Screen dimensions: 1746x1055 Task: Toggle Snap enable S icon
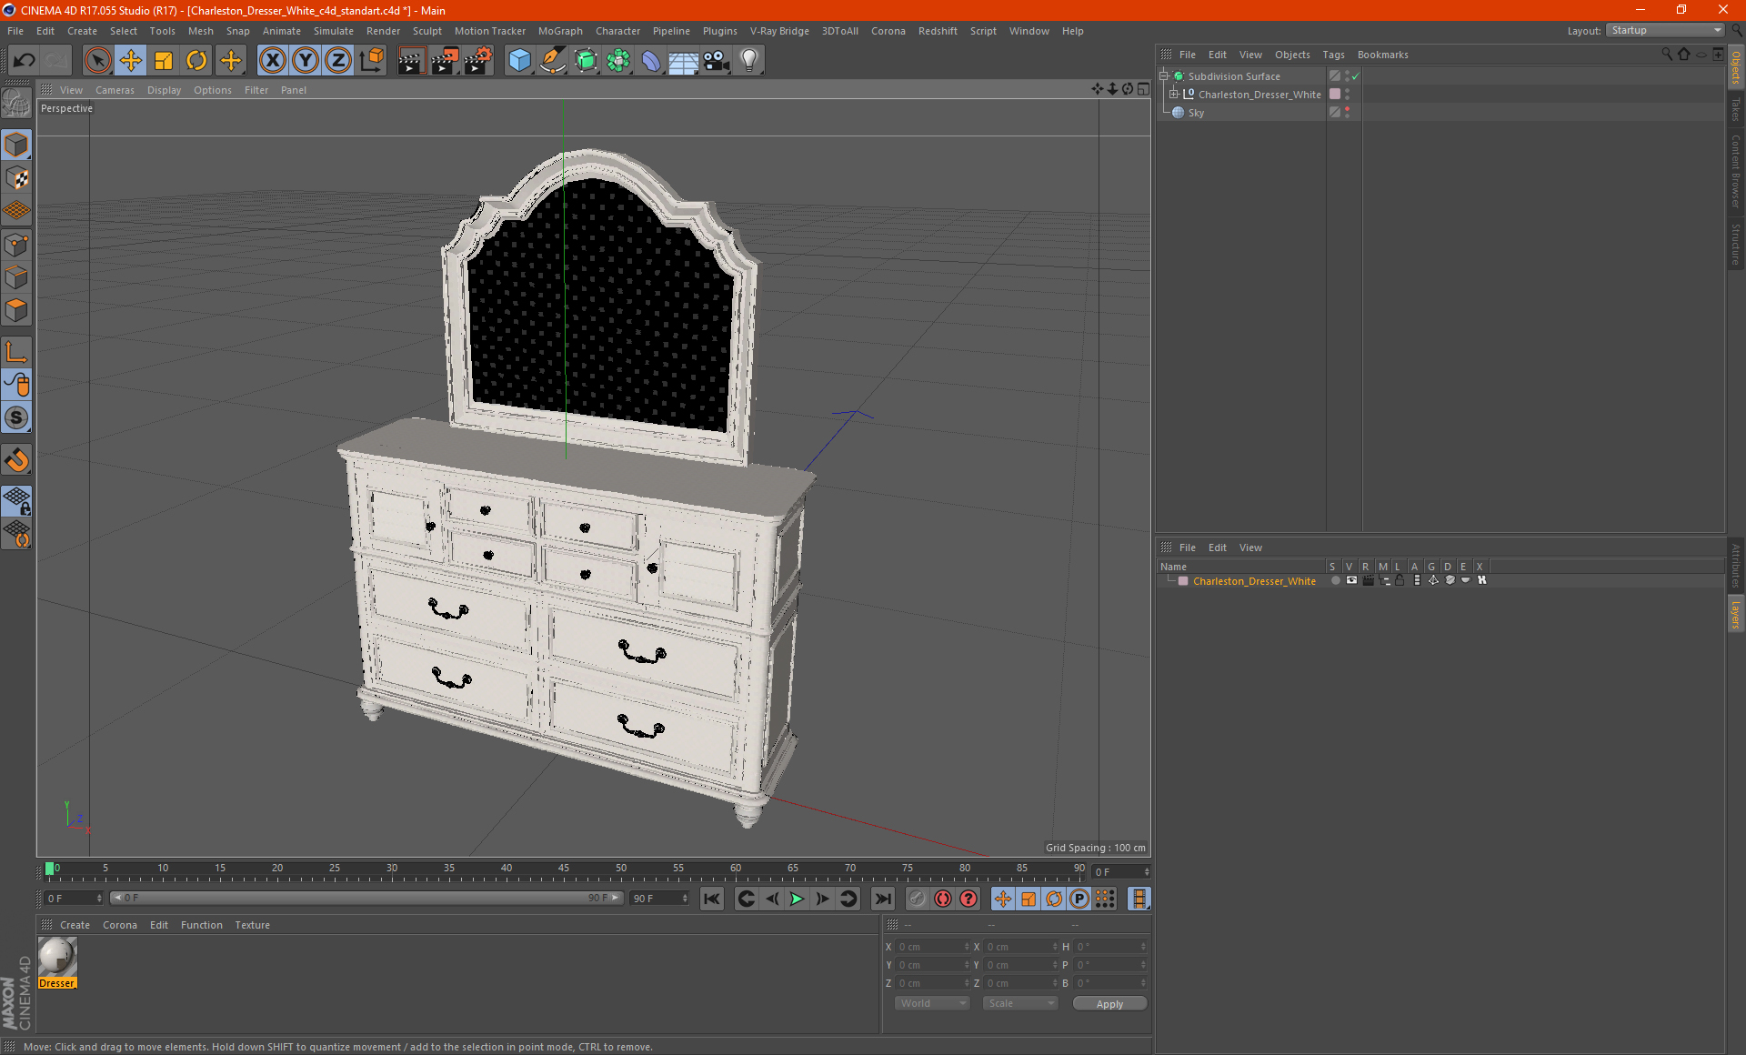point(17,418)
